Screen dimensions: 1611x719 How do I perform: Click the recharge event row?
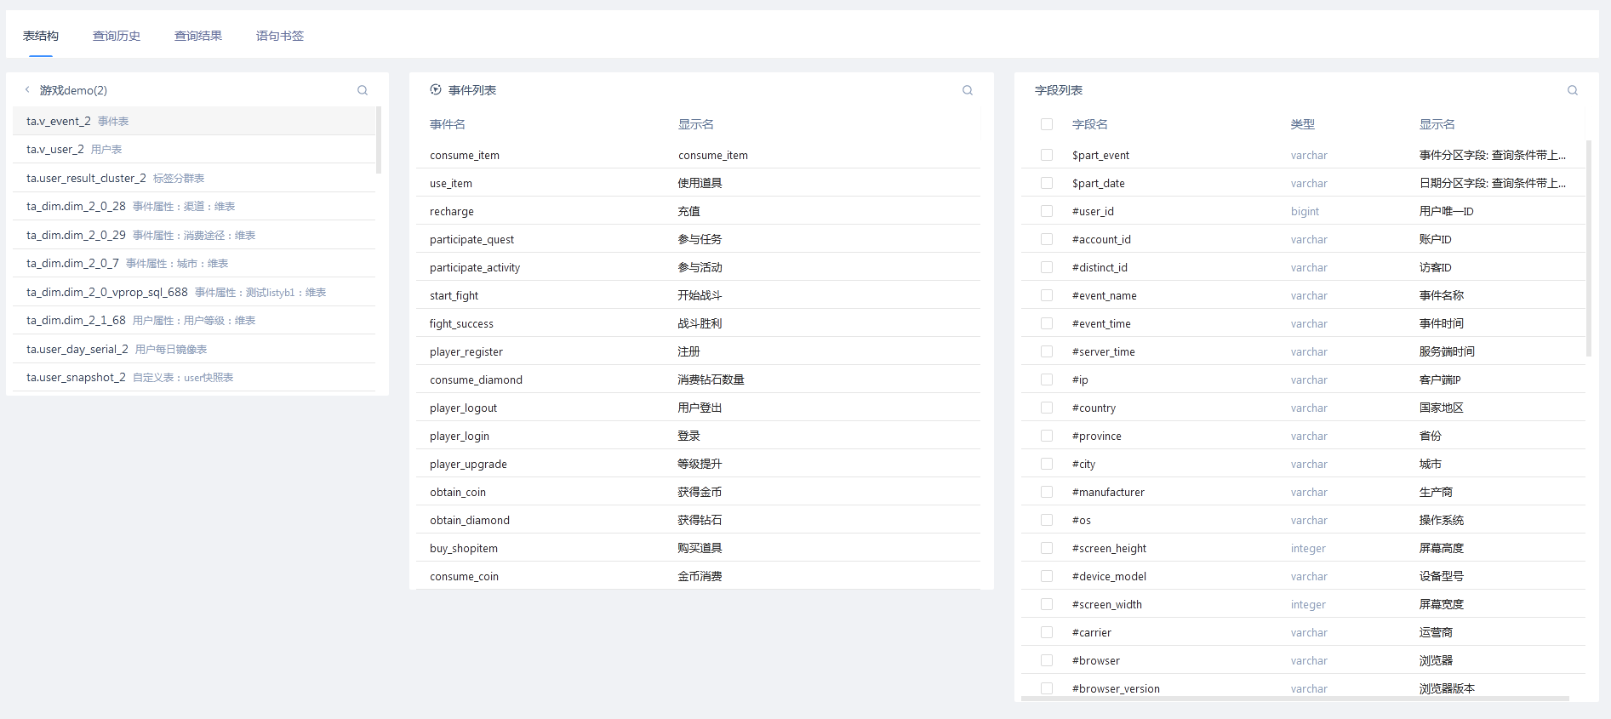coord(452,212)
